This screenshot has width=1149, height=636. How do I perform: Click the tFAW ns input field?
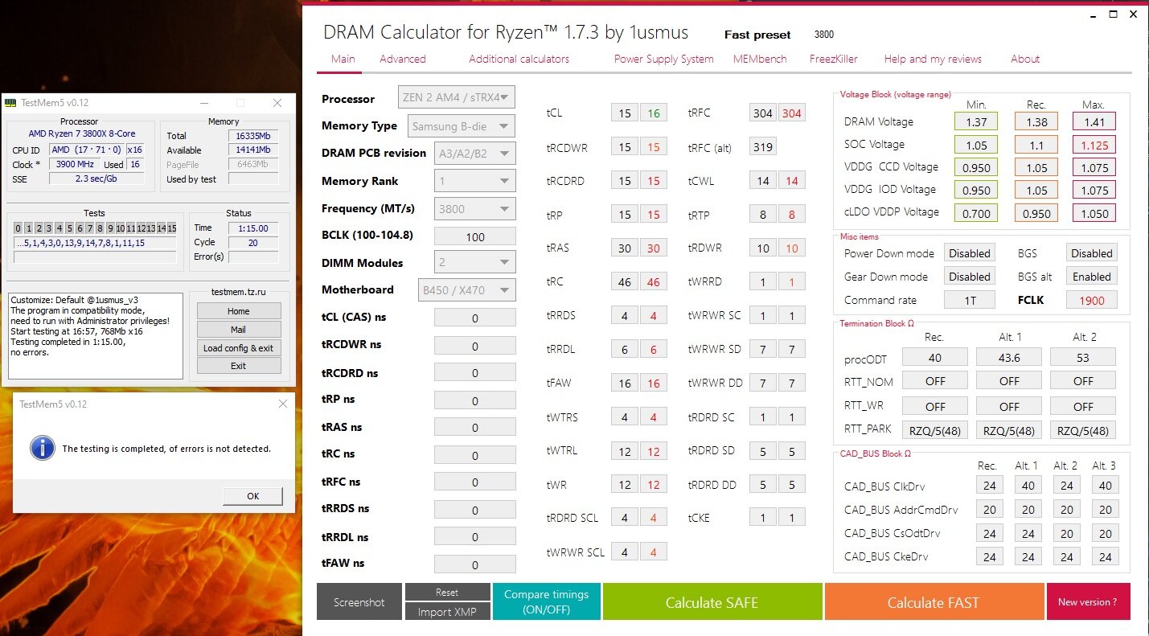(474, 564)
